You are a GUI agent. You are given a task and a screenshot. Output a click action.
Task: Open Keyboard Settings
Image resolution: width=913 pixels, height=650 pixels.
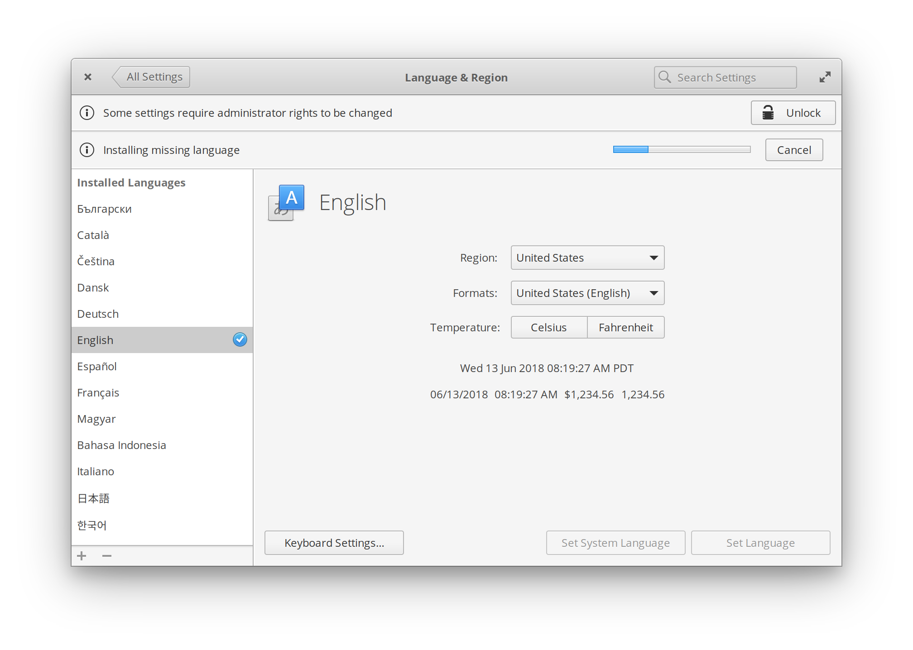click(334, 542)
